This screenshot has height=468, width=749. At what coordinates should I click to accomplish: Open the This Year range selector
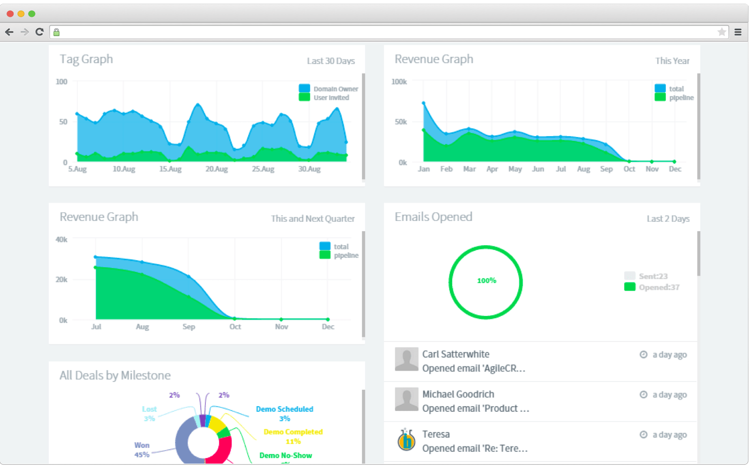click(x=672, y=61)
